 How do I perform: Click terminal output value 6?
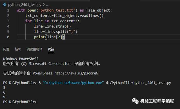click(4, 92)
